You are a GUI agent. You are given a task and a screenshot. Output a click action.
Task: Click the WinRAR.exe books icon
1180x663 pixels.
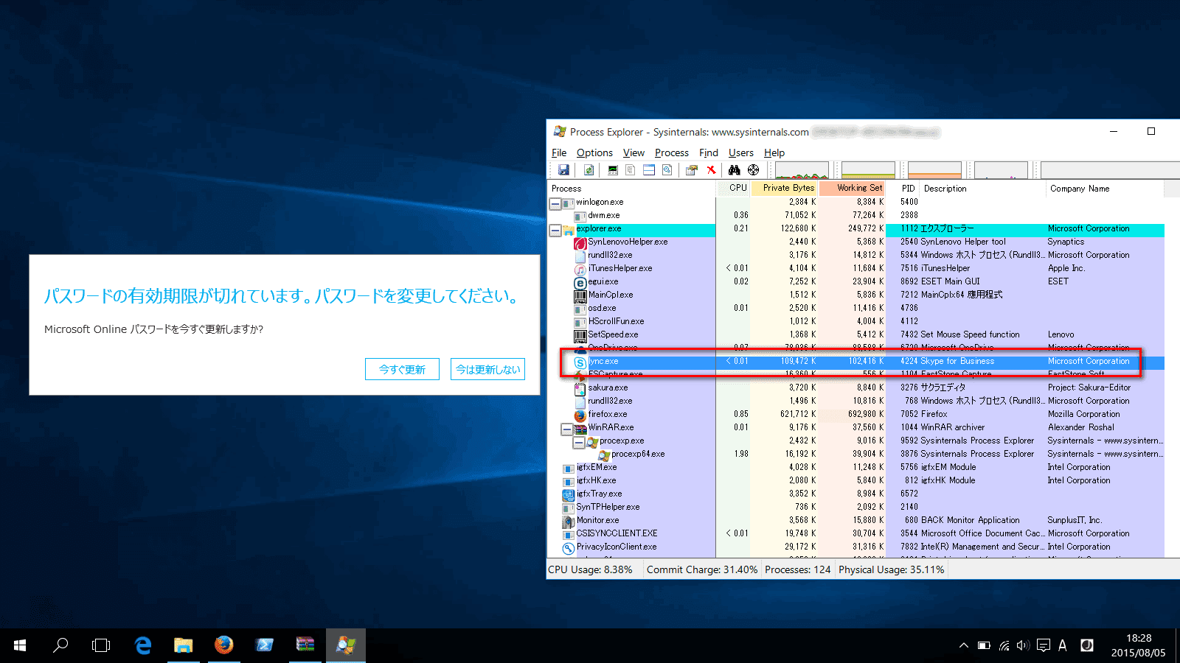click(580, 428)
